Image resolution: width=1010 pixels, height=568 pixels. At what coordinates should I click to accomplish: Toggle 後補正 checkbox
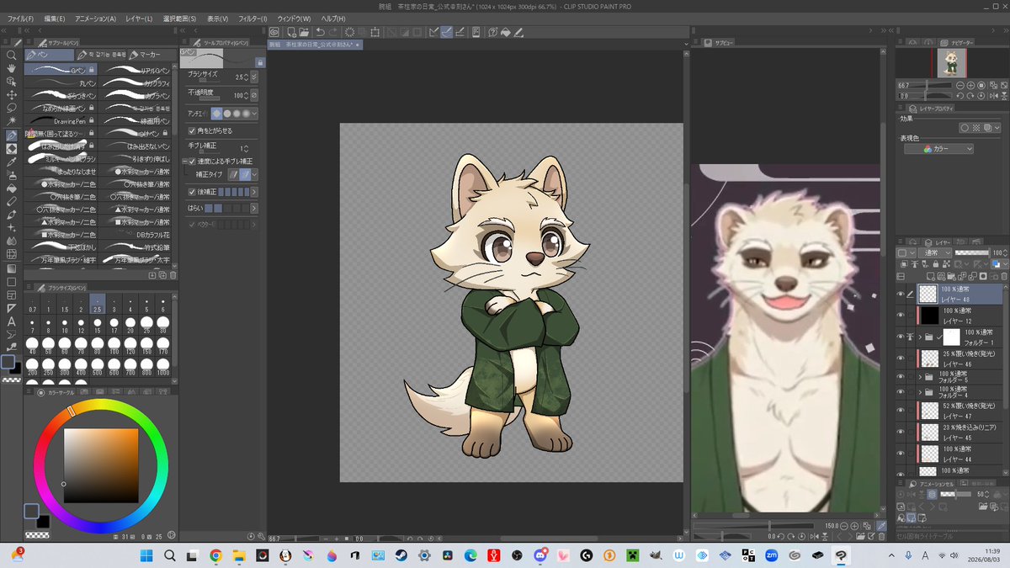coord(191,192)
